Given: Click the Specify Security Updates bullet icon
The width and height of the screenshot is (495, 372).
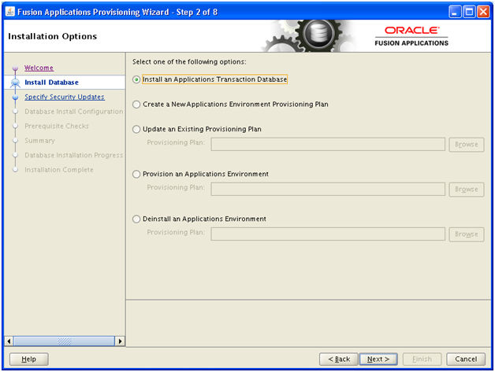Looking at the screenshot, I should coord(15,98).
